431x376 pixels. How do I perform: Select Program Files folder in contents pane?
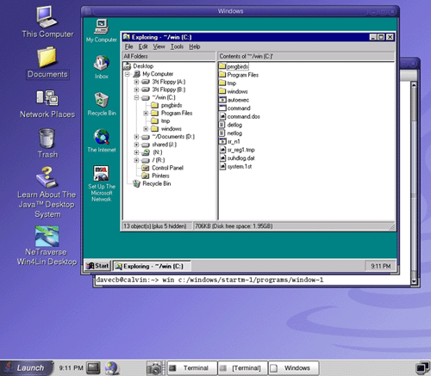[x=239, y=75]
